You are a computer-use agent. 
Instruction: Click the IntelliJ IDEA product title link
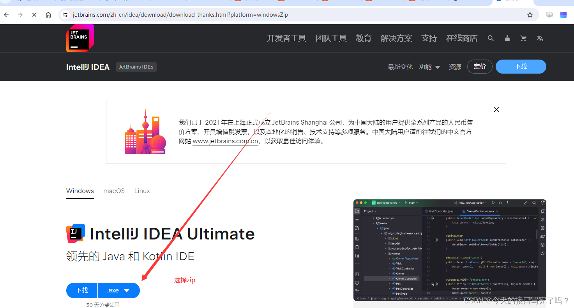click(x=88, y=67)
